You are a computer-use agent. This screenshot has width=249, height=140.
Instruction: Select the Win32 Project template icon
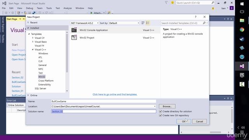(74, 38)
